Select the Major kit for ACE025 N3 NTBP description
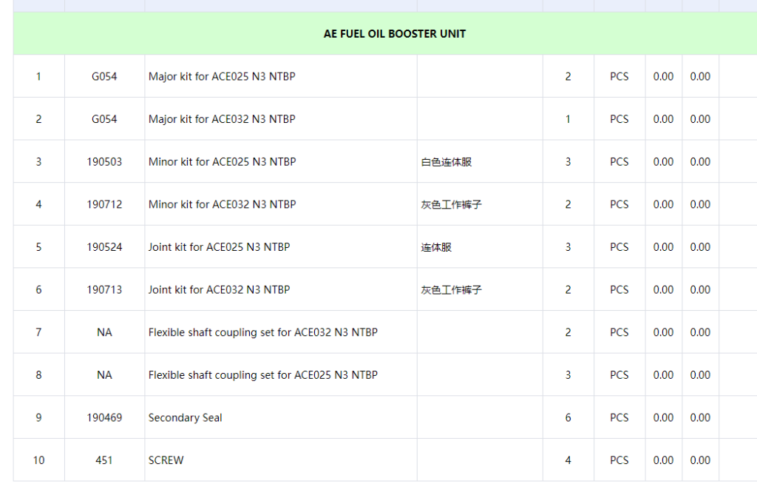The width and height of the screenshot is (757, 498). coord(222,76)
